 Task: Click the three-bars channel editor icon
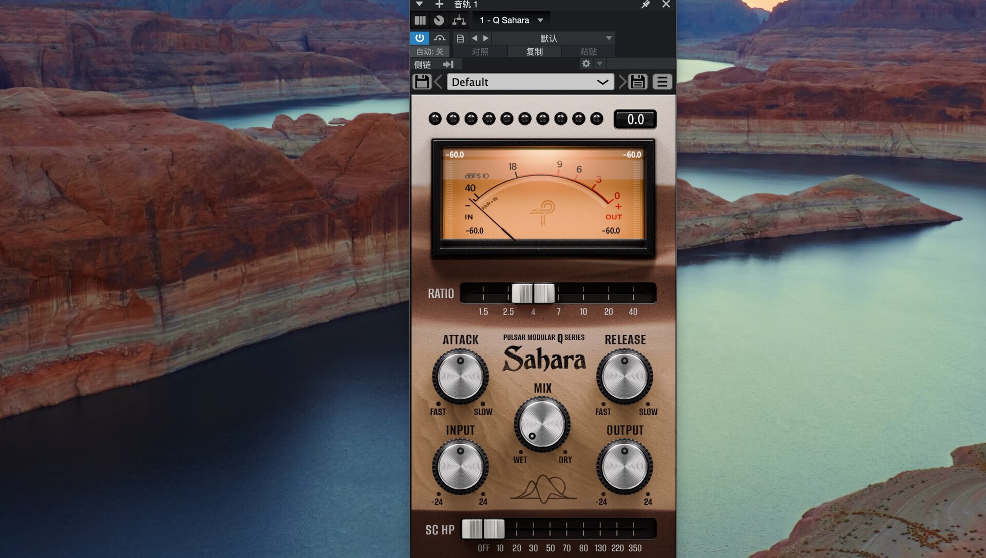[420, 21]
